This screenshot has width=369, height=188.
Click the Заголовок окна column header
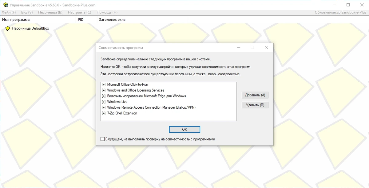point(142,20)
